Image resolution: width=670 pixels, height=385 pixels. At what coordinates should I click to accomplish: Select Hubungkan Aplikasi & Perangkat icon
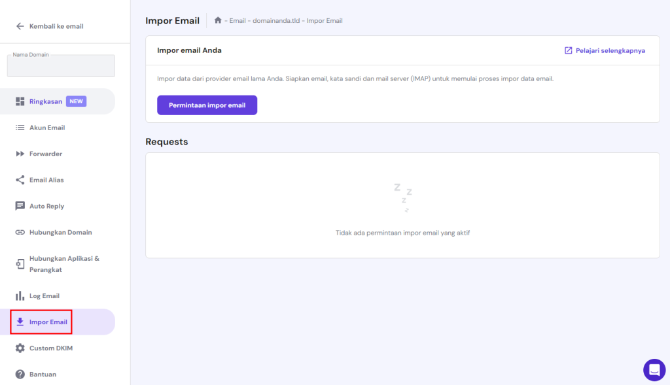tap(20, 263)
